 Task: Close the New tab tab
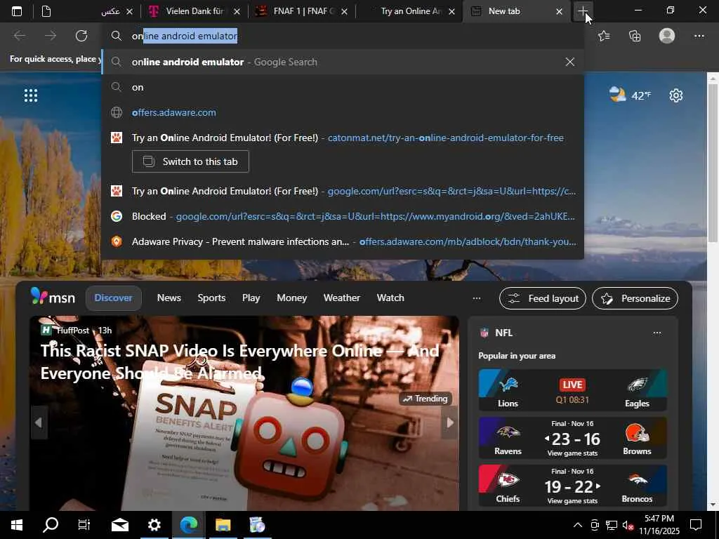pyautogui.click(x=559, y=11)
